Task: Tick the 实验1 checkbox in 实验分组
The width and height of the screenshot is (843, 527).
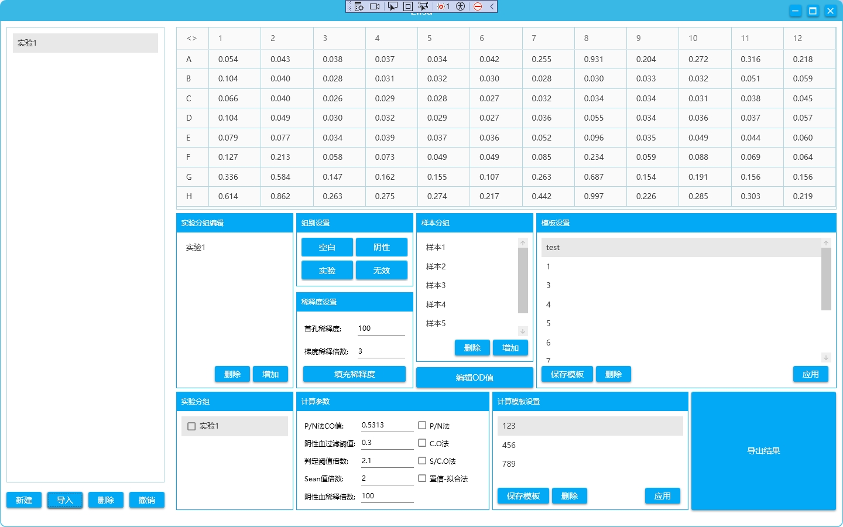Action: pyautogui.click(x=191, y=426)
